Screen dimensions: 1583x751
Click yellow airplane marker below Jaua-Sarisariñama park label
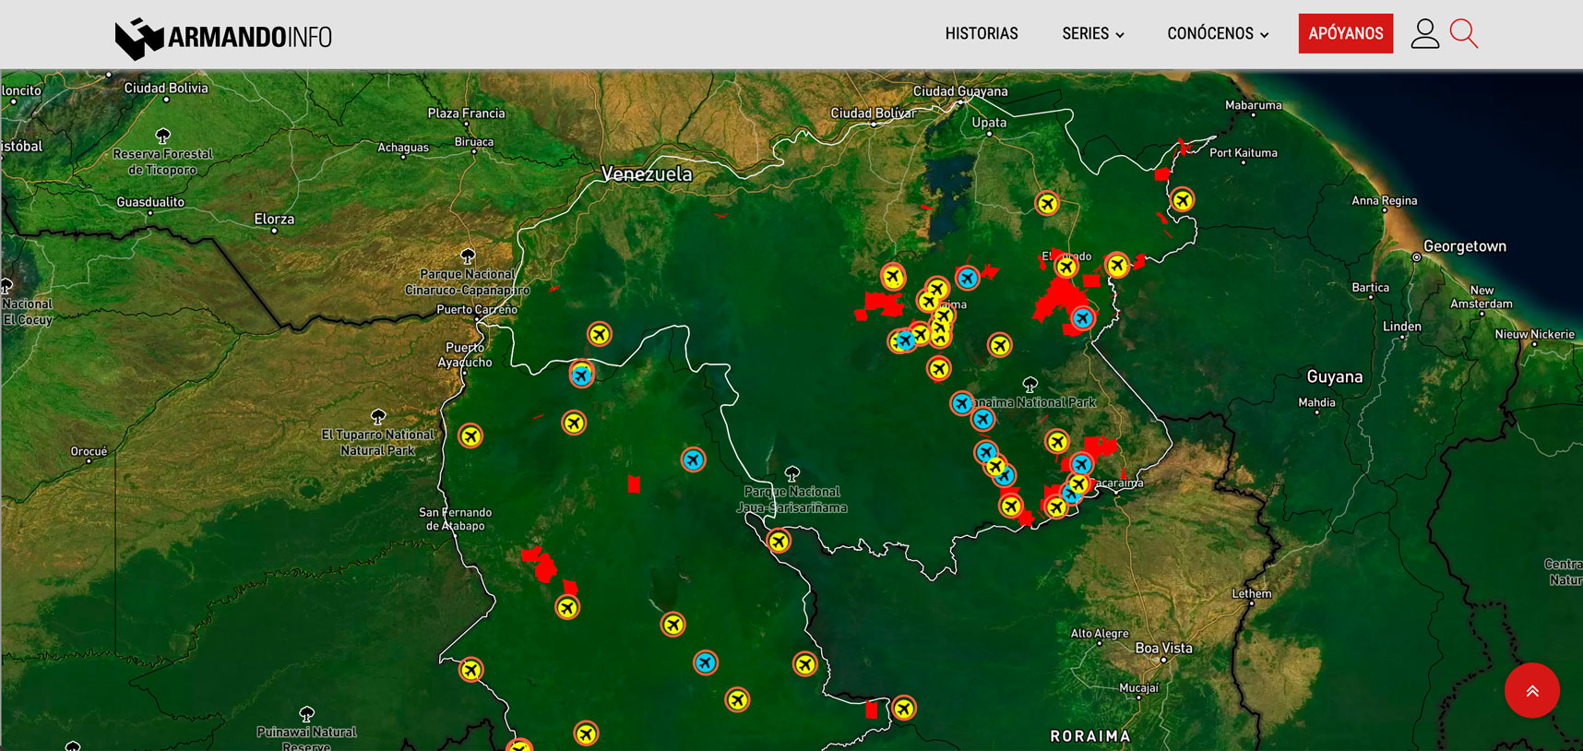click(x=779, y=541)
